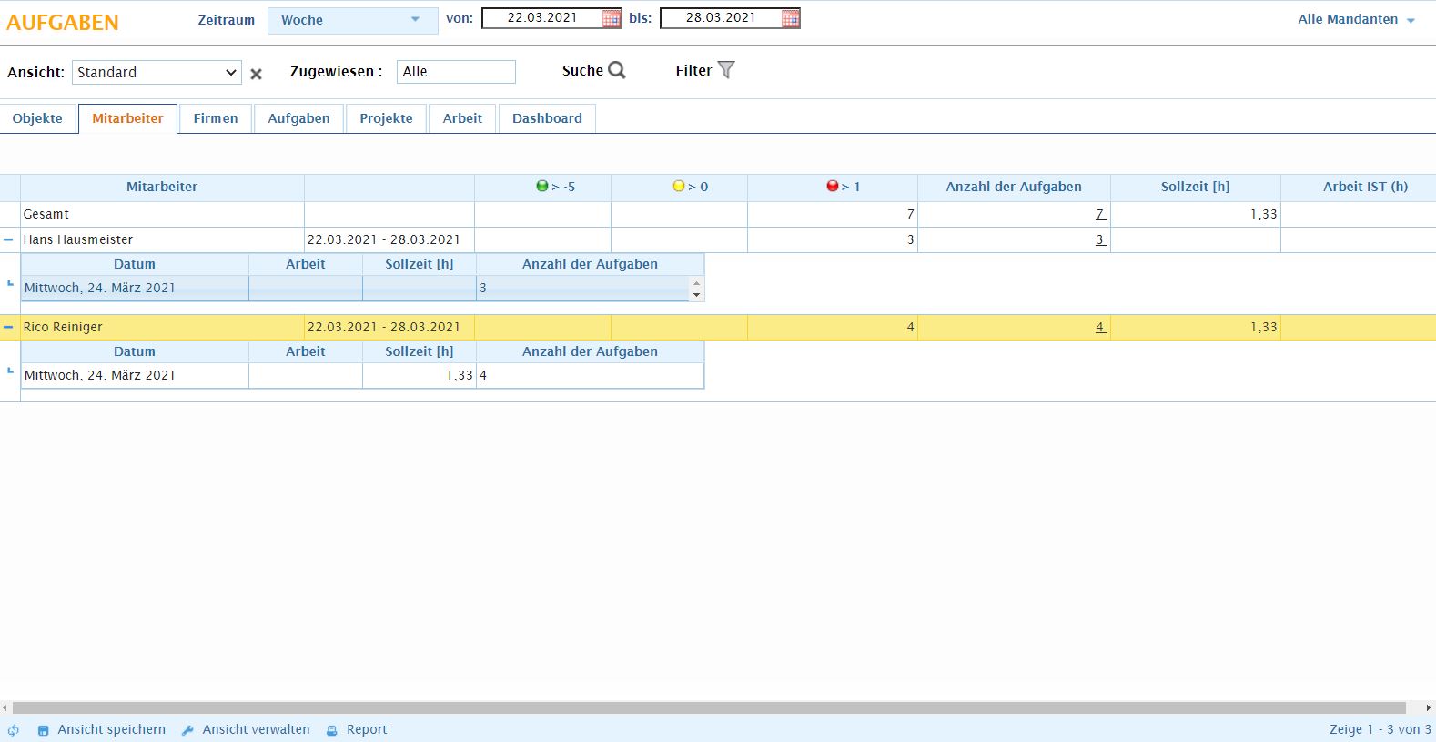Click the Zugewiesen Alle input field
The image size is (1436, 742).
tap(456, 72)
